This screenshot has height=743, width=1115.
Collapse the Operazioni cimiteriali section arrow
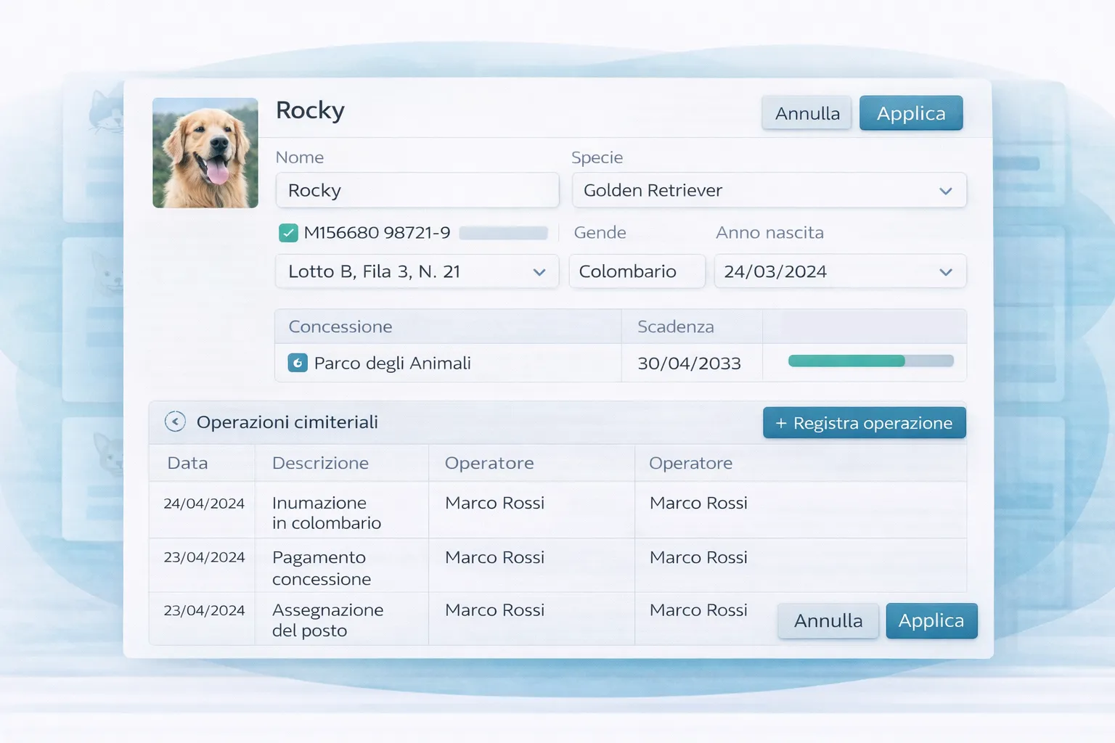pyautogui.click(x=175, y=422)
